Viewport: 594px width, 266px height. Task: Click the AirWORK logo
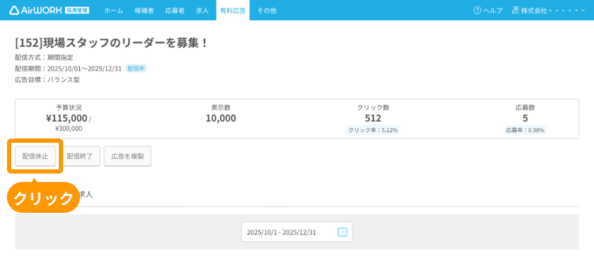click(35, 10)
